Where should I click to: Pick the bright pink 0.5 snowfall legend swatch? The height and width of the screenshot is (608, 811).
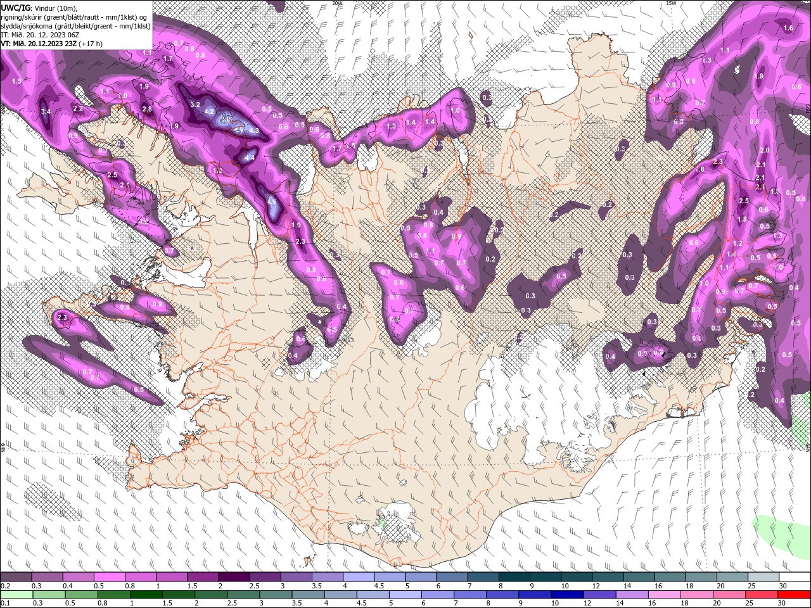click(x=110, y=577)
